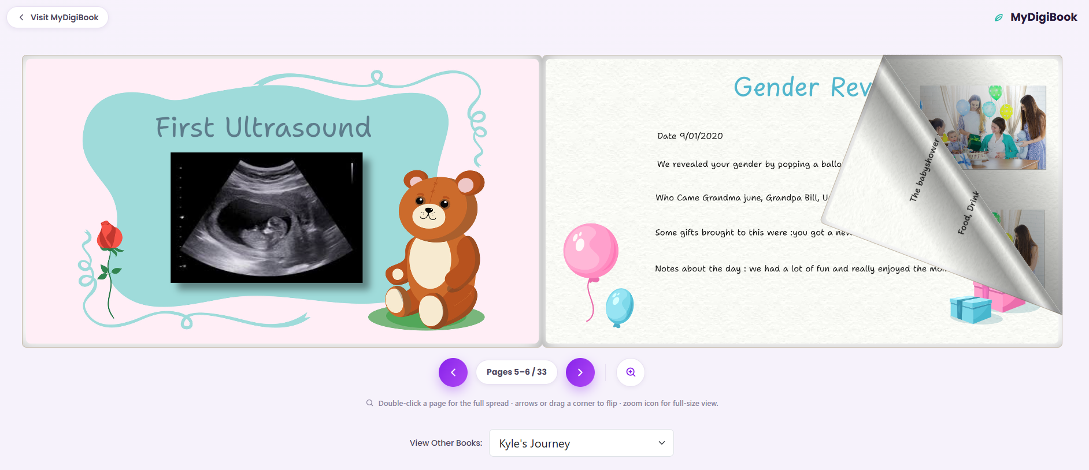The image size is (1089, 470).
Task: Click the View Other Books label
Action: (446, 443)
